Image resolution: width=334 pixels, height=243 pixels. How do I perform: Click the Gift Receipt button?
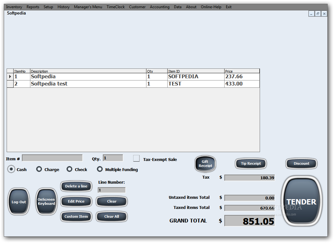[205, 164]
